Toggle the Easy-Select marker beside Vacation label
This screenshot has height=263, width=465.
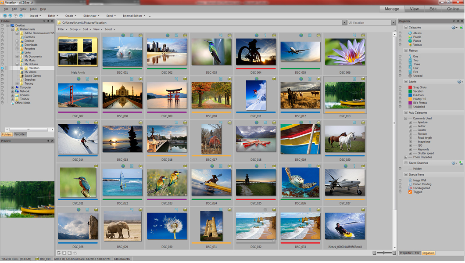pyautogui.click(x=400, y=91)
